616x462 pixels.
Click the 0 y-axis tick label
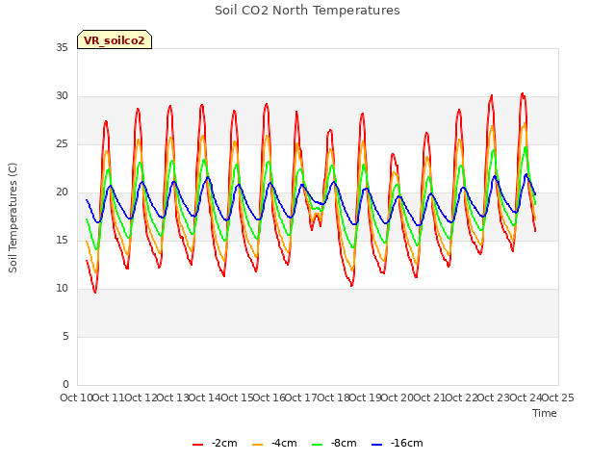click(65, 384)
